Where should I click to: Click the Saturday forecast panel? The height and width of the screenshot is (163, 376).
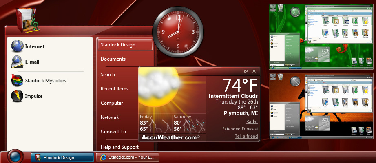(189, 123)
